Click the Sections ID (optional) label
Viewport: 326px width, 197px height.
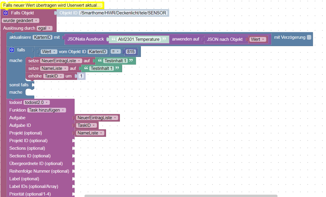pos(30,156)
